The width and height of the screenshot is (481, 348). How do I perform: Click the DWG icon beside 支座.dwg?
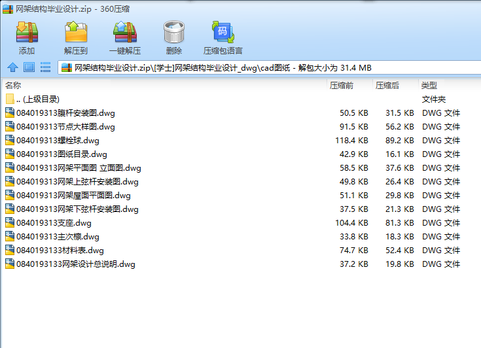10,222
